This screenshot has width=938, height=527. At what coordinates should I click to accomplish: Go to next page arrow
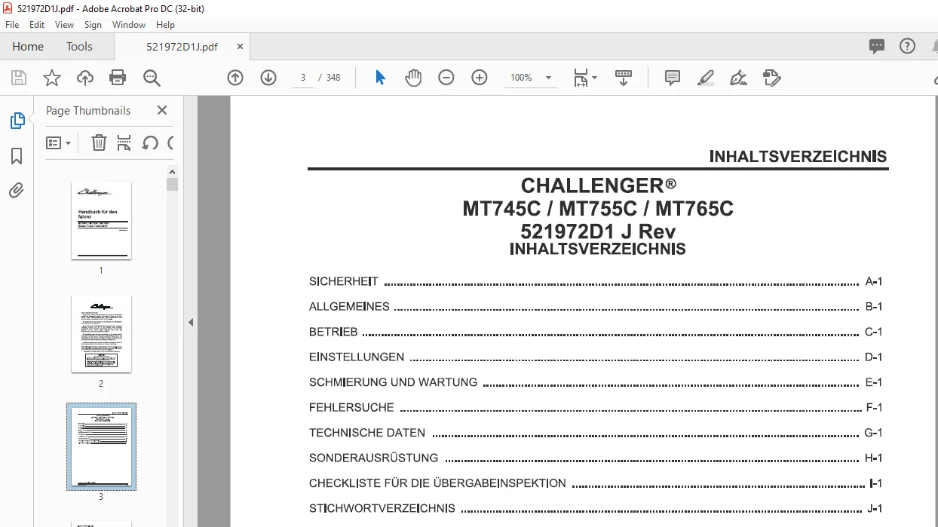coord(268,78)
